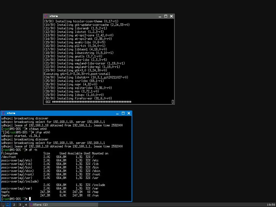The image size is (276, 207).
Task: Click the 'Installing gtk-update-icon-cache' line
Action: (87, 25)
